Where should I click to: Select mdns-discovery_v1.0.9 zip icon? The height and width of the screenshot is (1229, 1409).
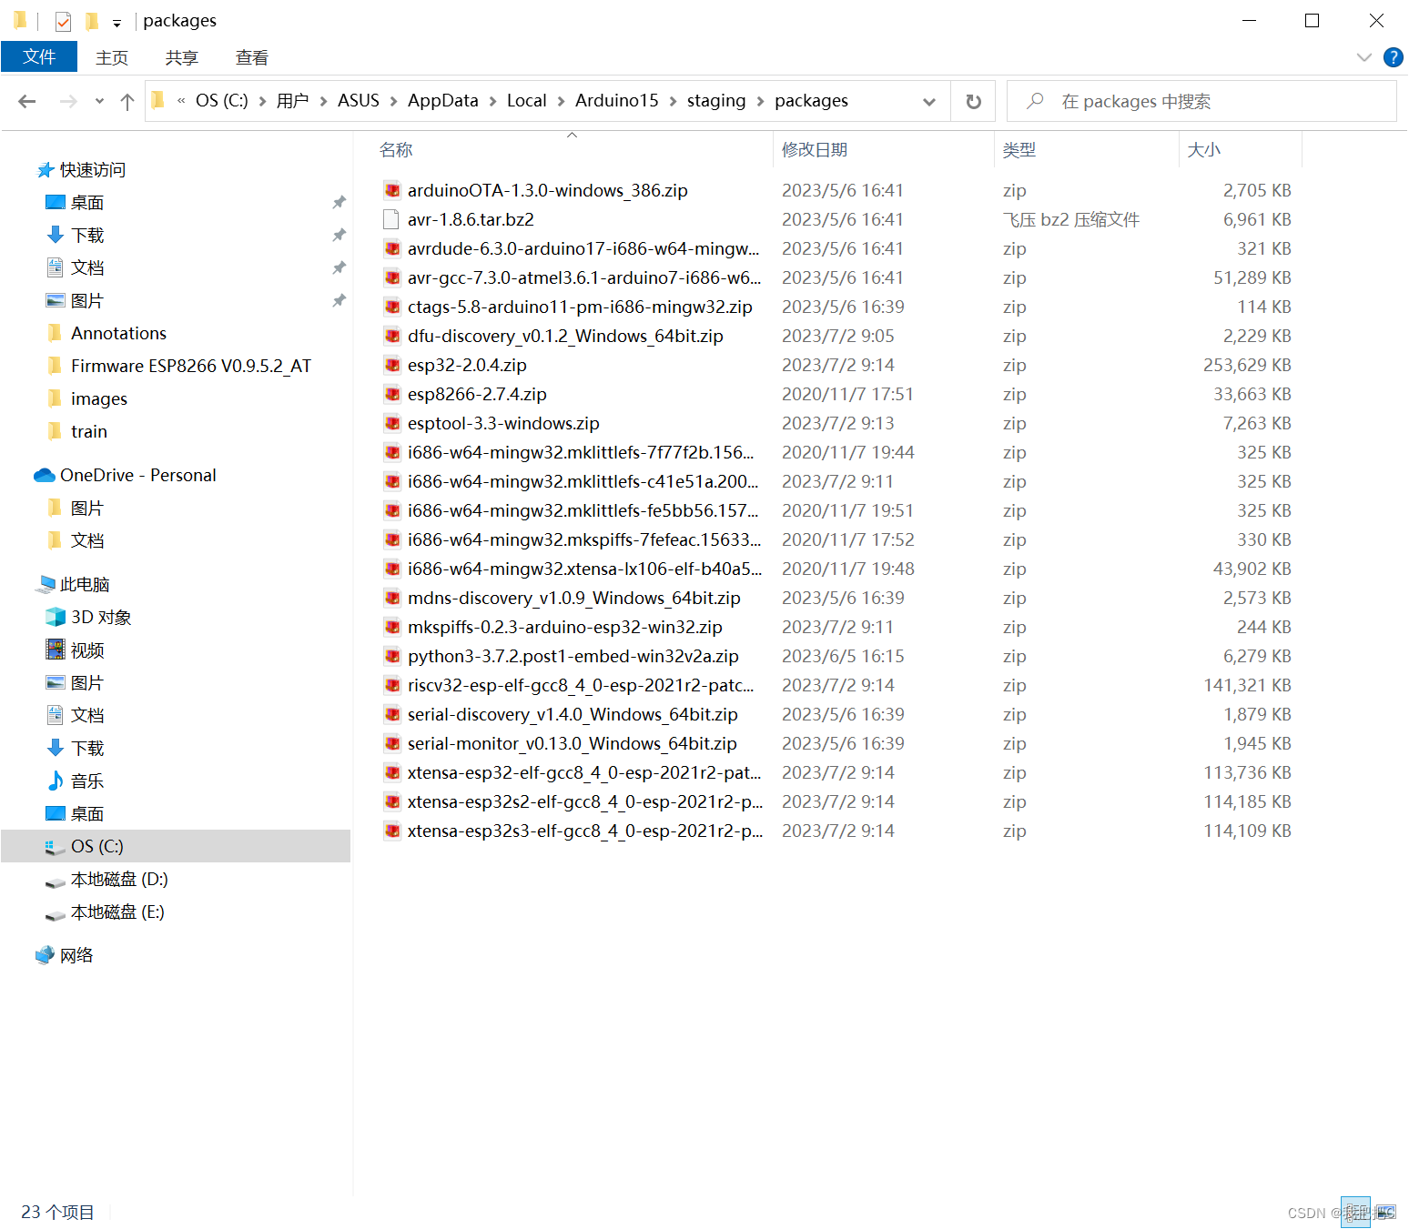click(x=391, y=598)
